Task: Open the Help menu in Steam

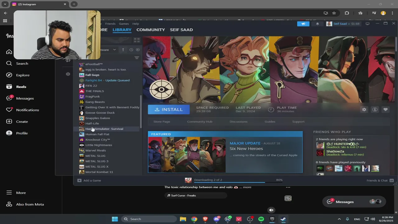Action: click(136, 24)
